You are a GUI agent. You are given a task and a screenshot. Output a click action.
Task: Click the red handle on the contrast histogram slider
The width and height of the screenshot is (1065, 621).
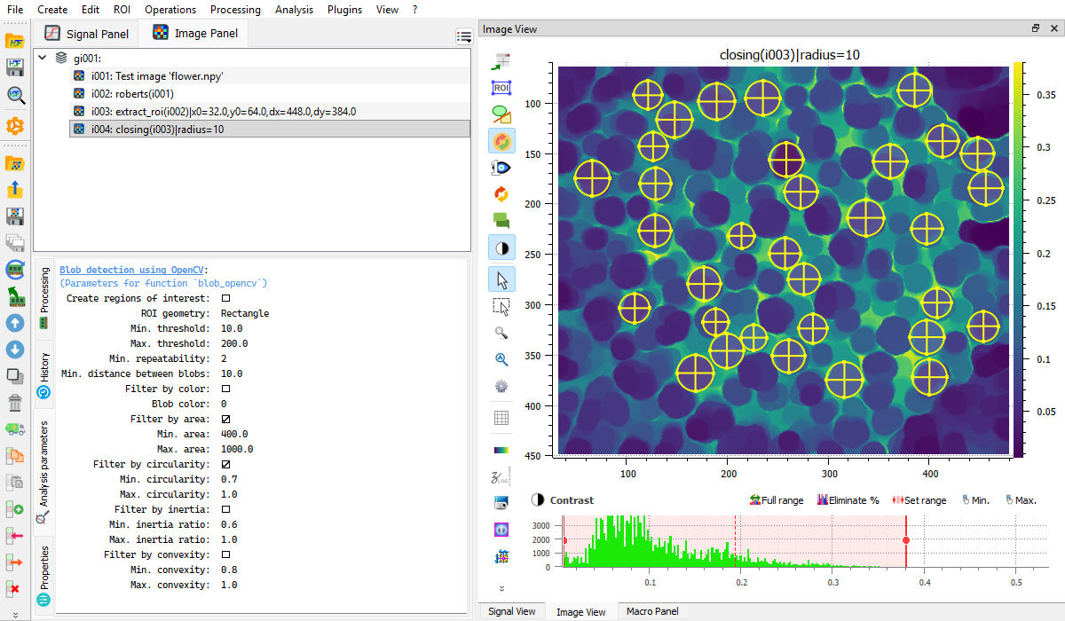coord(906,539)
